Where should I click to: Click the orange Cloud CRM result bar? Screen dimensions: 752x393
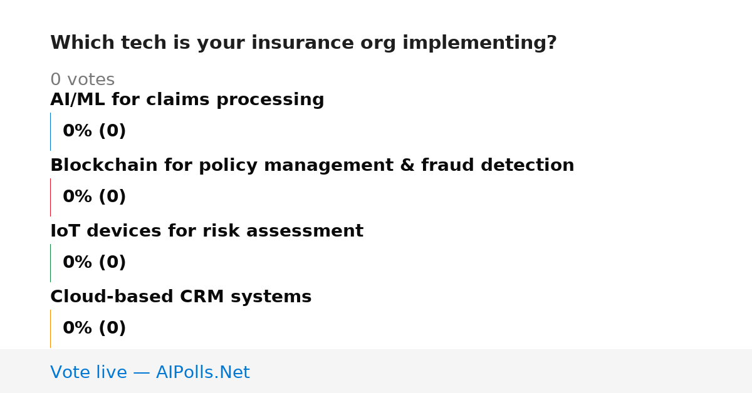(x=50, y=329)
